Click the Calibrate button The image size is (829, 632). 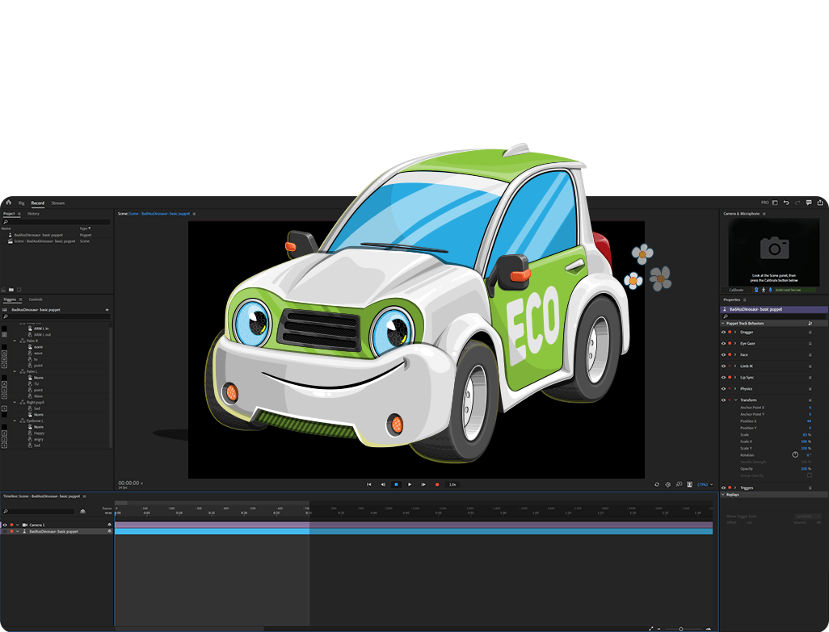[737, 290]
